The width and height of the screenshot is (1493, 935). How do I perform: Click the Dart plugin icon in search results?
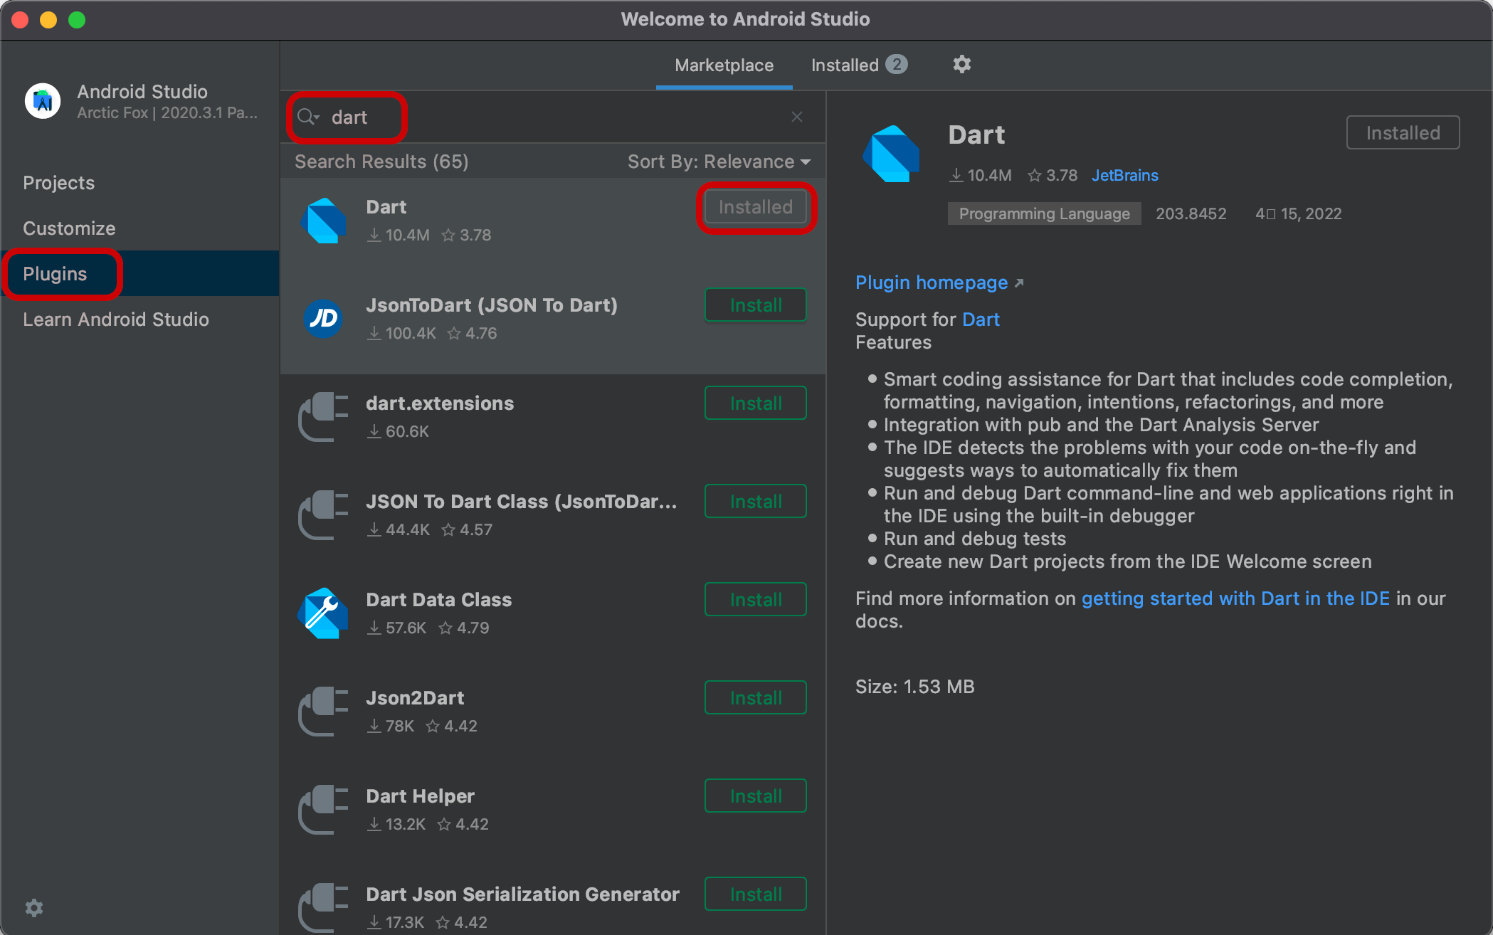[324, 221]
